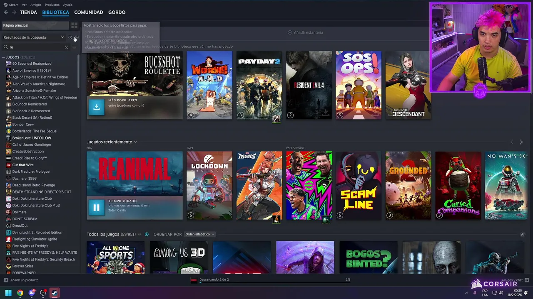Click Añadir estantería

(306, 32)
